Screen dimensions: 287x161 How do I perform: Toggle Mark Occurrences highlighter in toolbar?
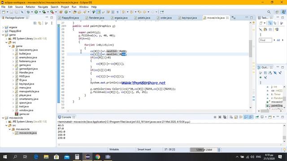click(x=99, y=12)
